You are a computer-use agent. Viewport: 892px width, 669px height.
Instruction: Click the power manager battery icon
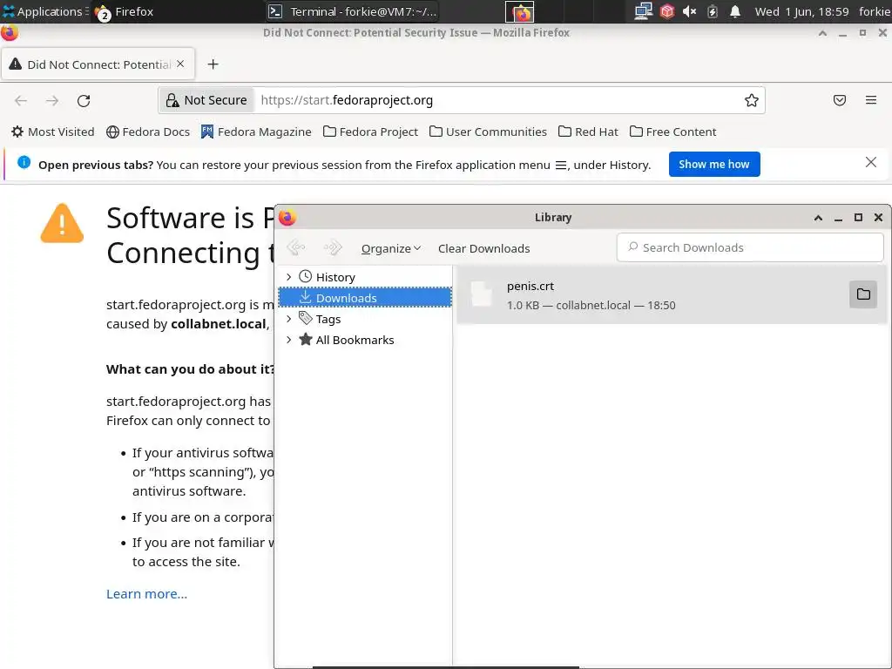pyautogui.click(x=713, y=11)
